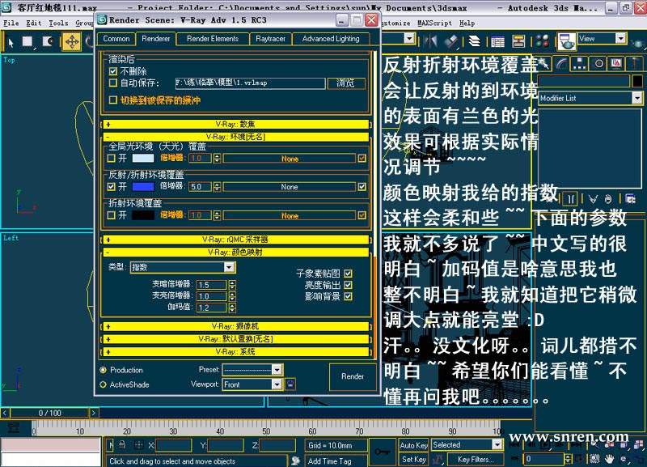Click the lock icon beside Viewport dropdown
This screenshot has width=647, height=467.
[x=290, y=384]
